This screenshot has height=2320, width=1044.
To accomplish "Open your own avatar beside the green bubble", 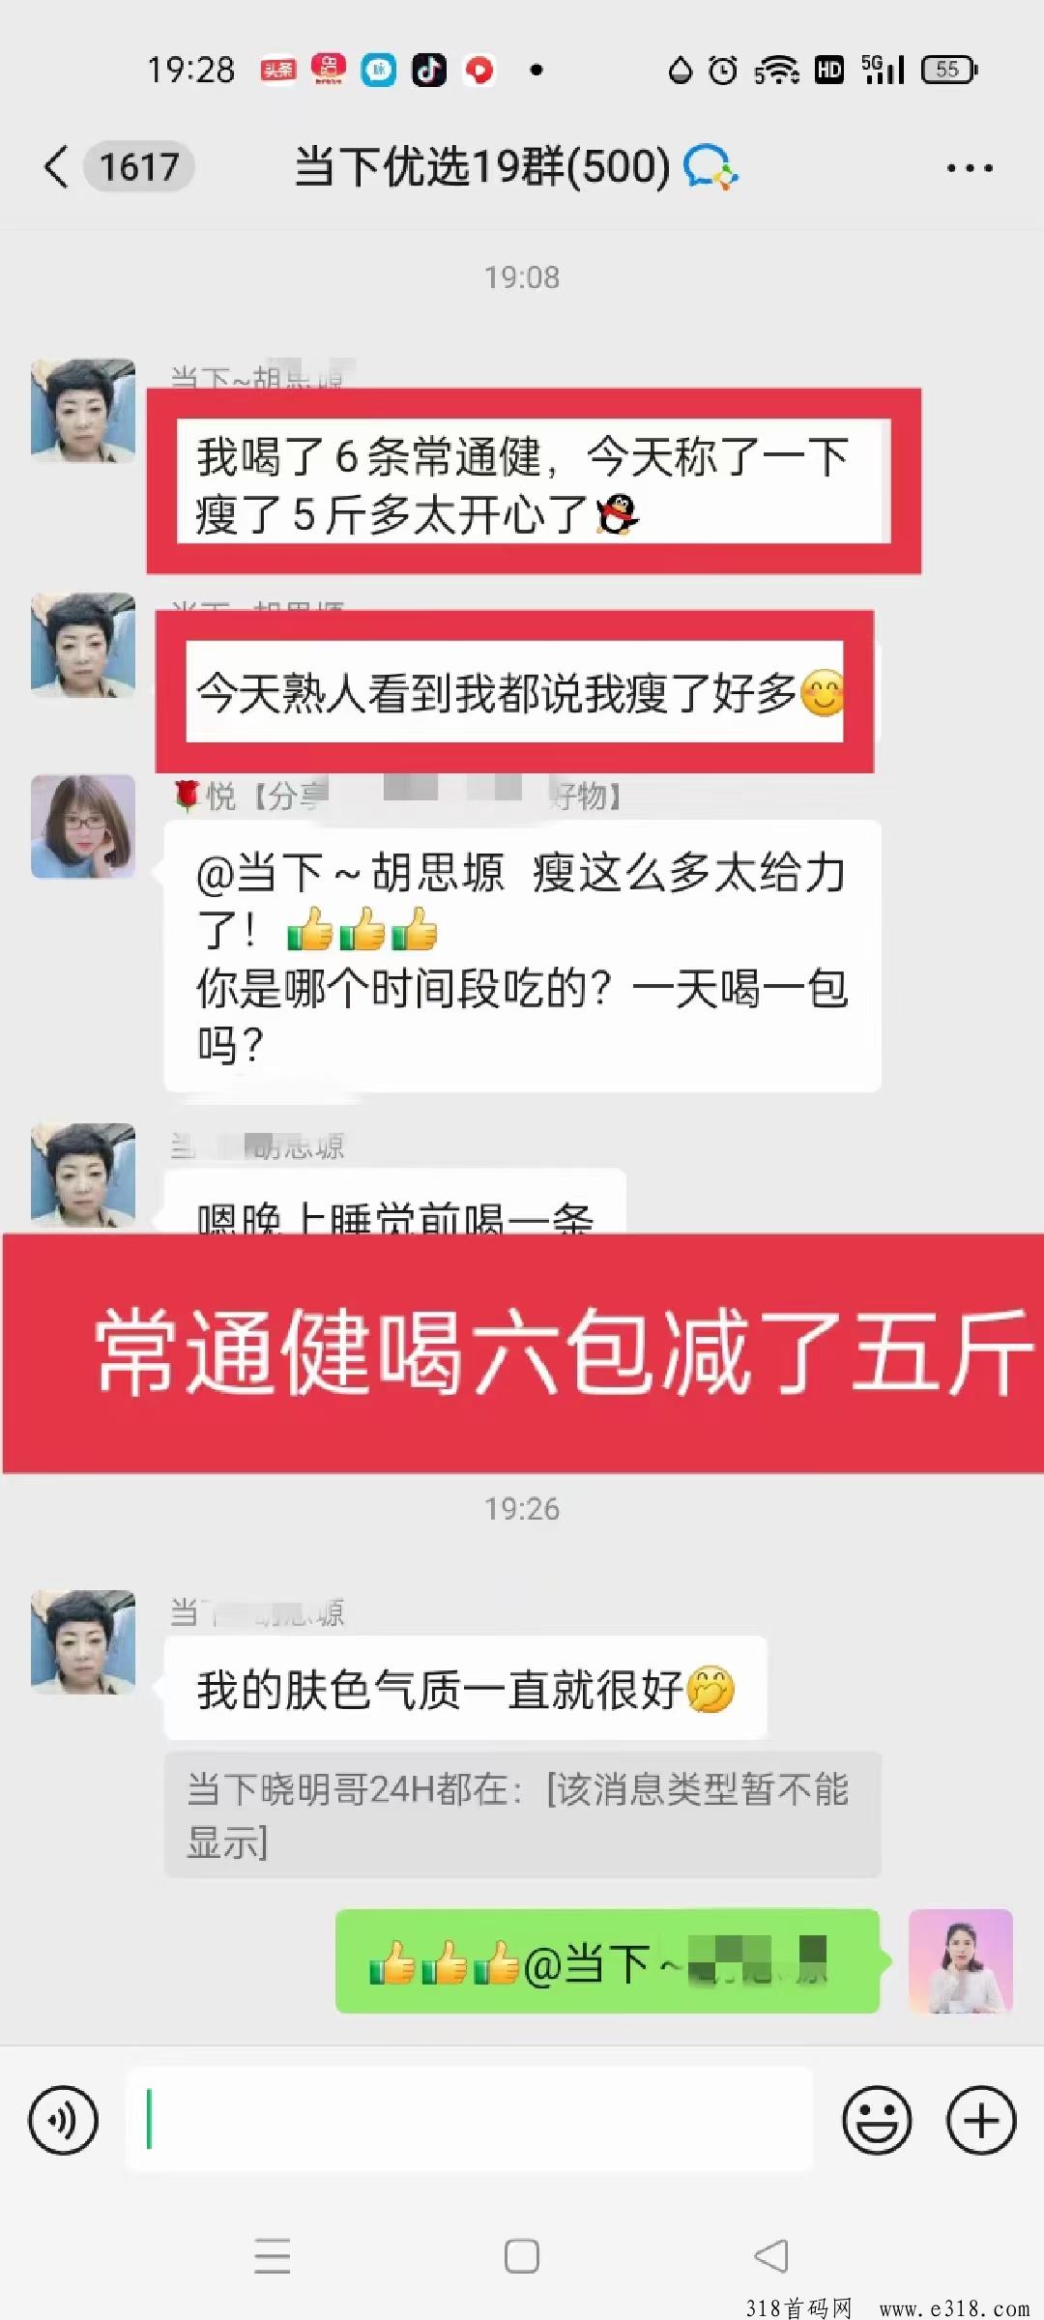I will click(x=961, y=1961).
